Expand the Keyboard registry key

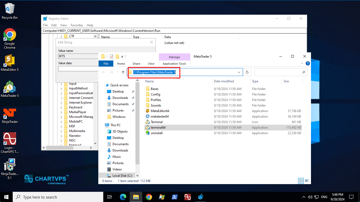point(61,107)
